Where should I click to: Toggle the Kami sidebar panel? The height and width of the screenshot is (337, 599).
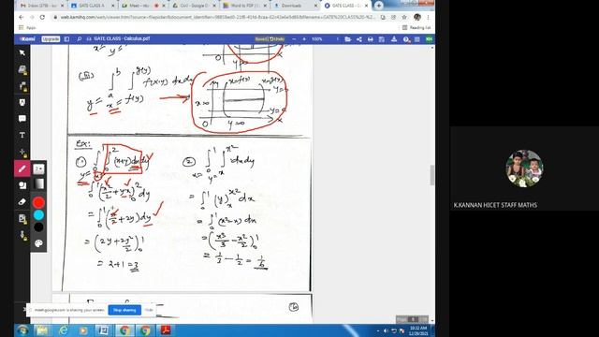(x=66, y=39)
